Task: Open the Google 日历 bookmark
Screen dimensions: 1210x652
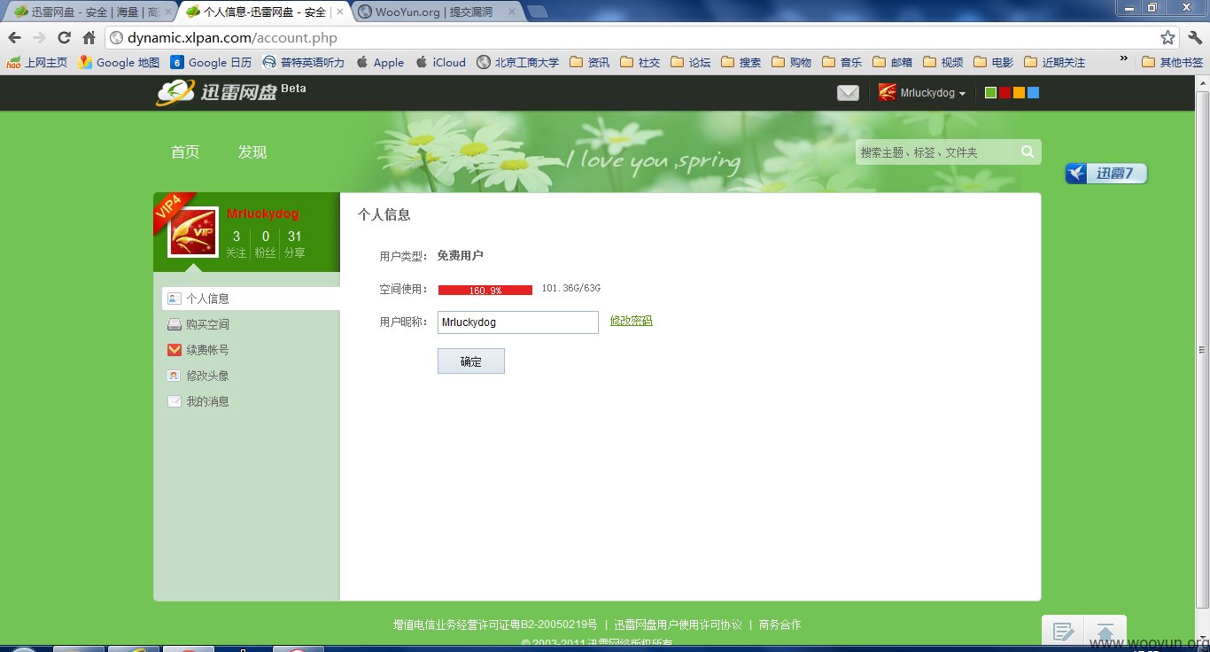Action: (x=211, y=62)
